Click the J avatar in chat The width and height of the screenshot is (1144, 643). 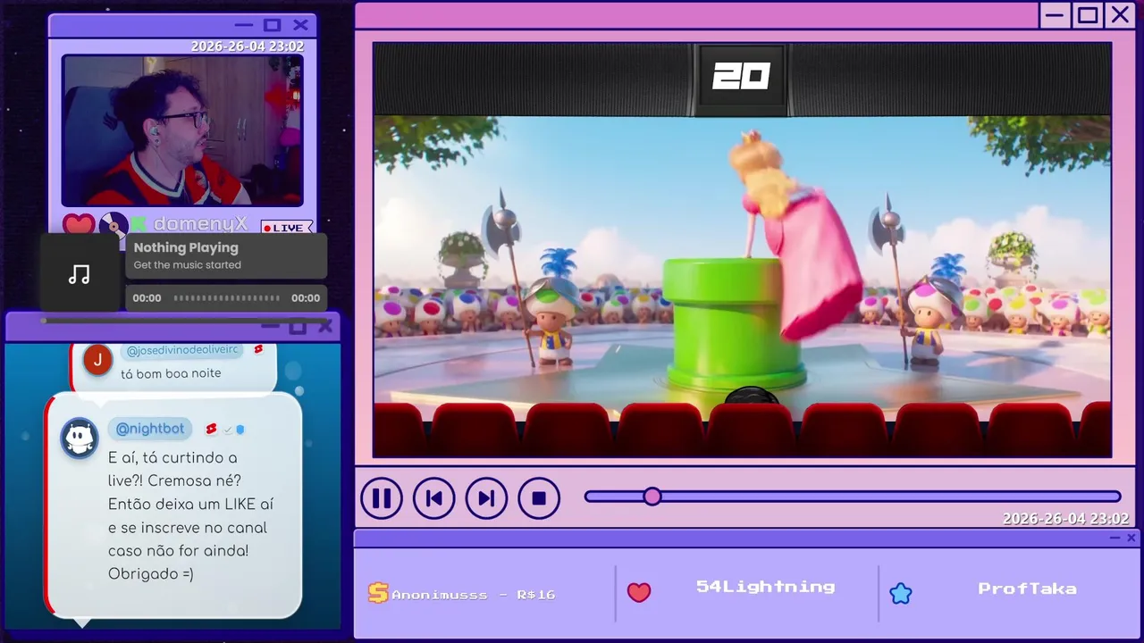pos(97,360)
